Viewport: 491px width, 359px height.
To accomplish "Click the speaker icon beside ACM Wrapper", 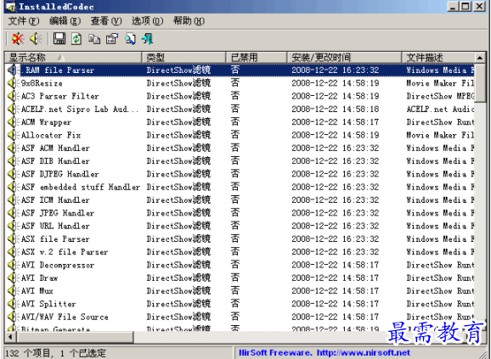I will click(x=13, y=122).
